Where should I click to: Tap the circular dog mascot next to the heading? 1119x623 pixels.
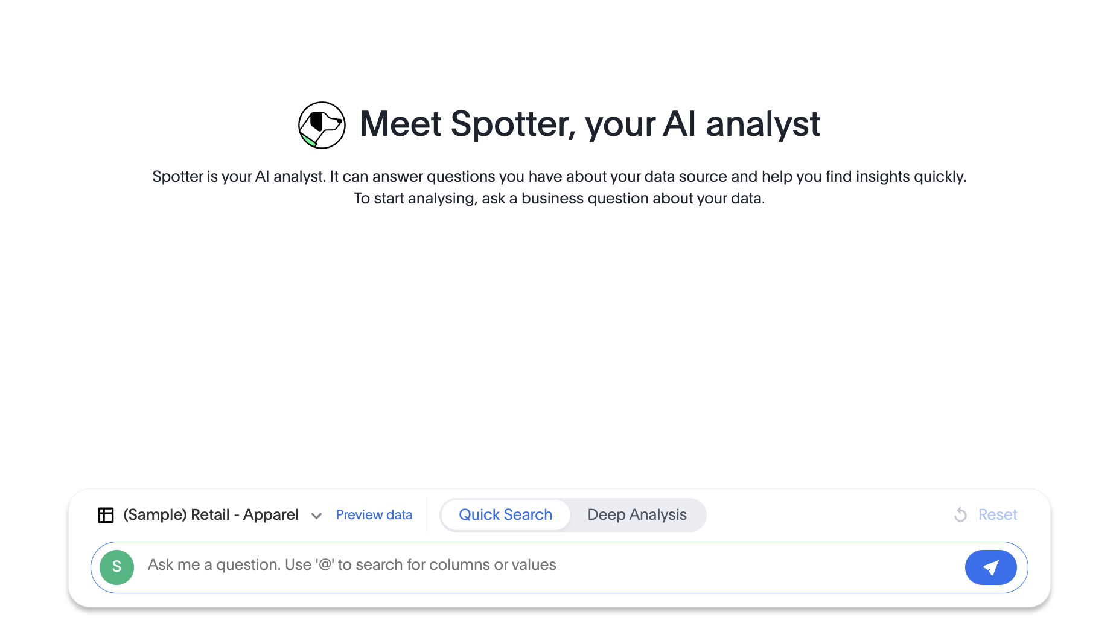coord(321,125)
